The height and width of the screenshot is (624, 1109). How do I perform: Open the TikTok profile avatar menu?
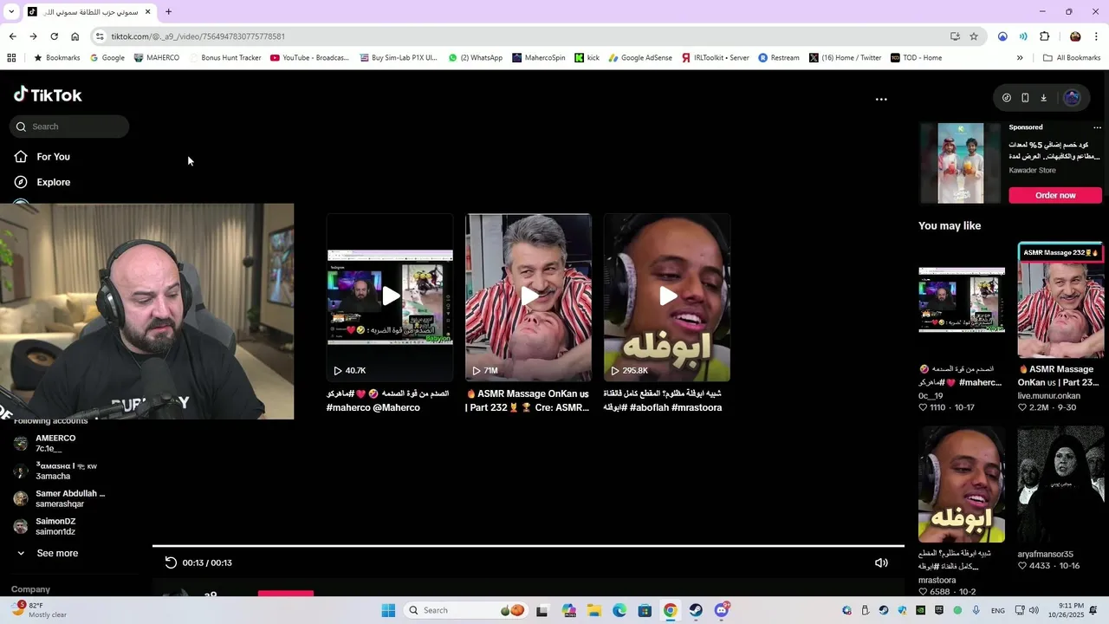[1072, 98]
